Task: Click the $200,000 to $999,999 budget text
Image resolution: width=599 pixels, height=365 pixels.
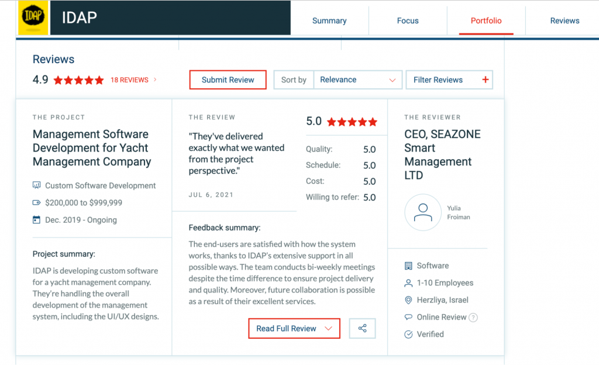Action: coord(84,203)
